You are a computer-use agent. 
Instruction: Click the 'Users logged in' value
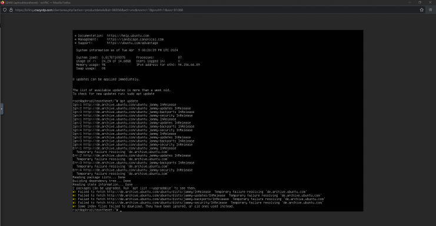coord(179,61)
